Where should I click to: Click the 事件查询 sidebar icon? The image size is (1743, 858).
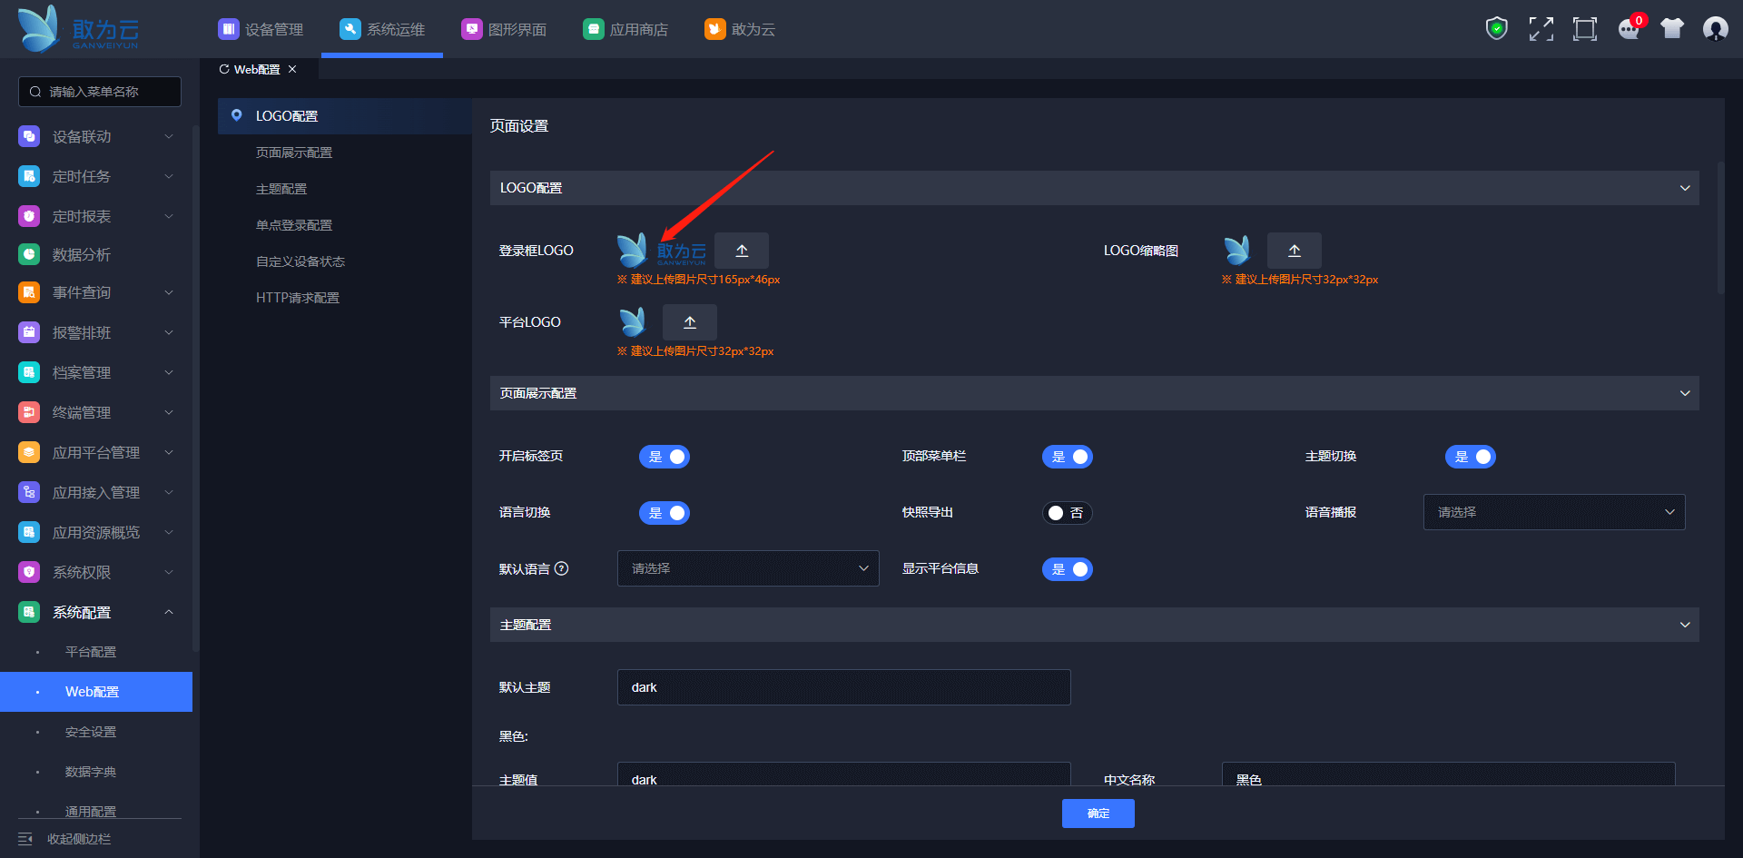(29, 292)
